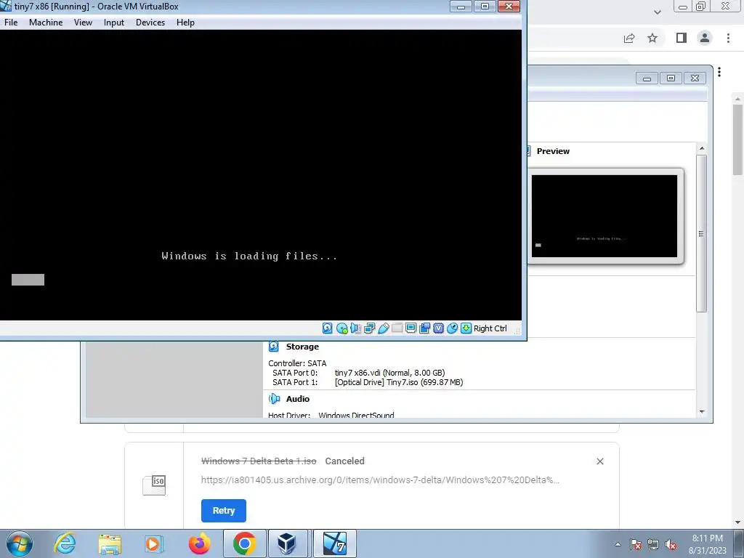The width and height of the screenshot is (744, 558).
Task: Open Windows Media Player from taskbar
Action: [154, 543]
